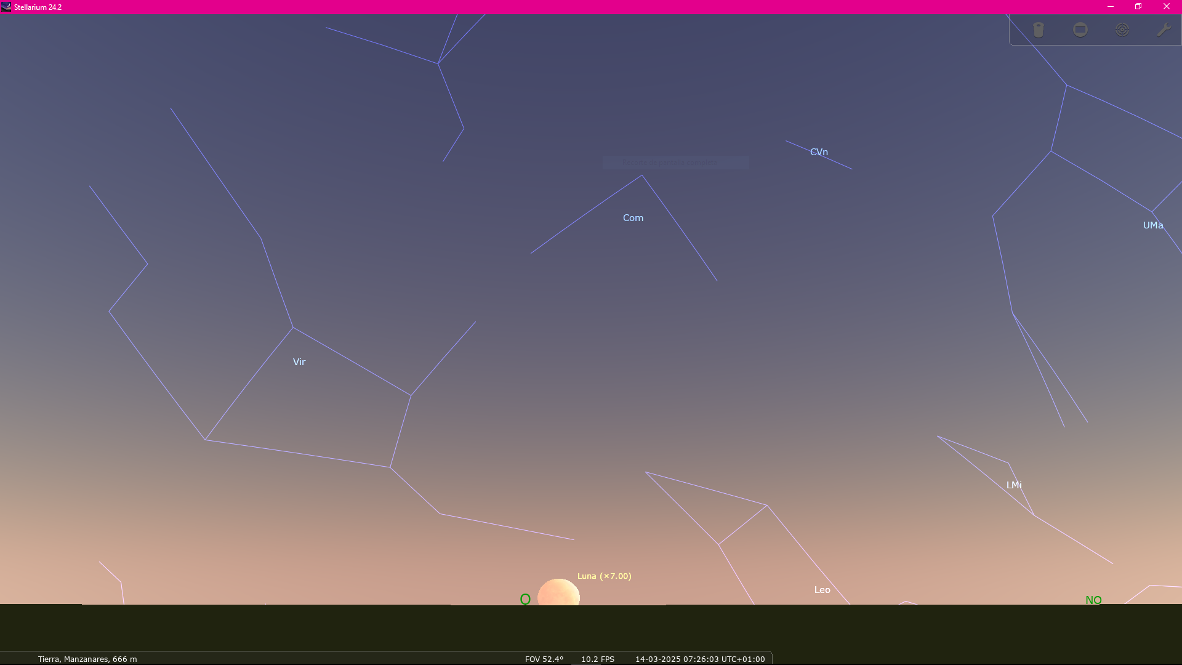Click the Luna (×7.00) label

pyautogui.click(x=604, y=576)
